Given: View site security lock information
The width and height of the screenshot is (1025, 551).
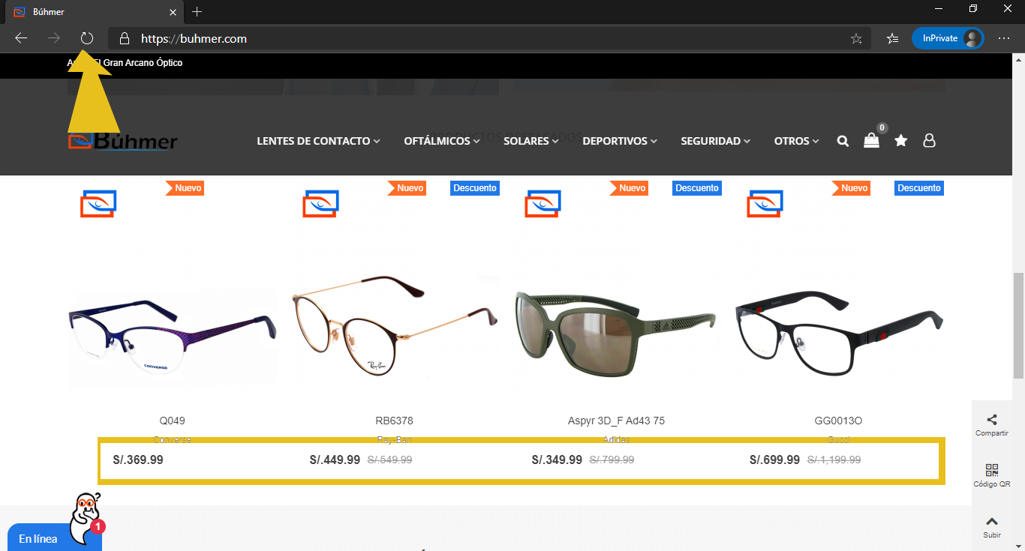Looking at the screenshot, I should [125, 38].
